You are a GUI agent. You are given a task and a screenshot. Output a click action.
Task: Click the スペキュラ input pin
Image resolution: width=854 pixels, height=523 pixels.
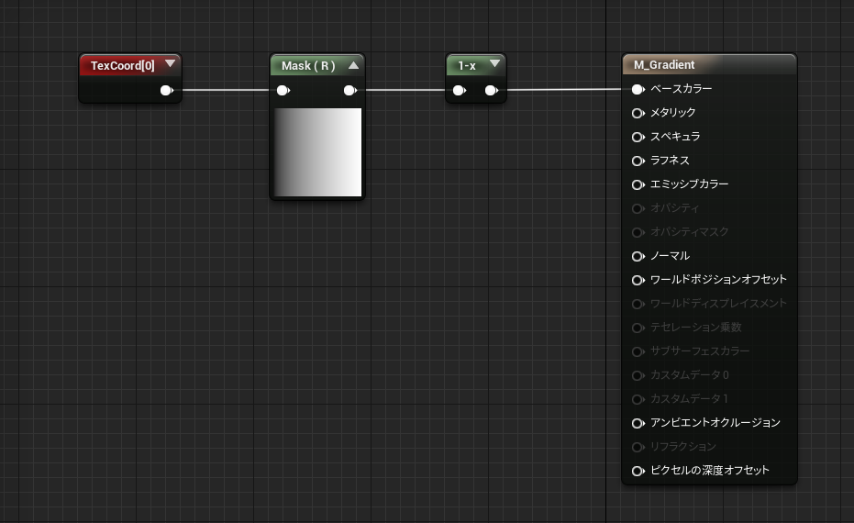coord(638,138)
